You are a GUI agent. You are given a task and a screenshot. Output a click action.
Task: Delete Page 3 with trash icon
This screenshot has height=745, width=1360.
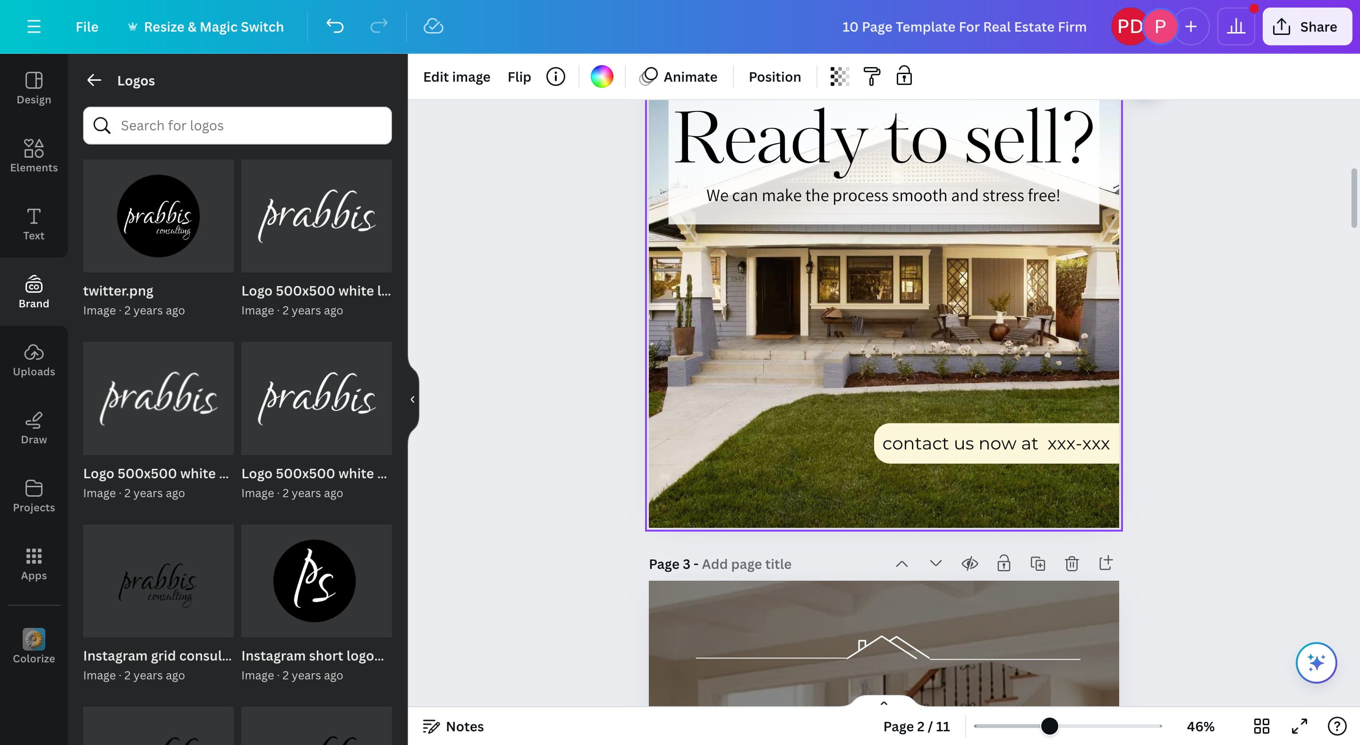pyautogui.click(x=1071, y=563)
